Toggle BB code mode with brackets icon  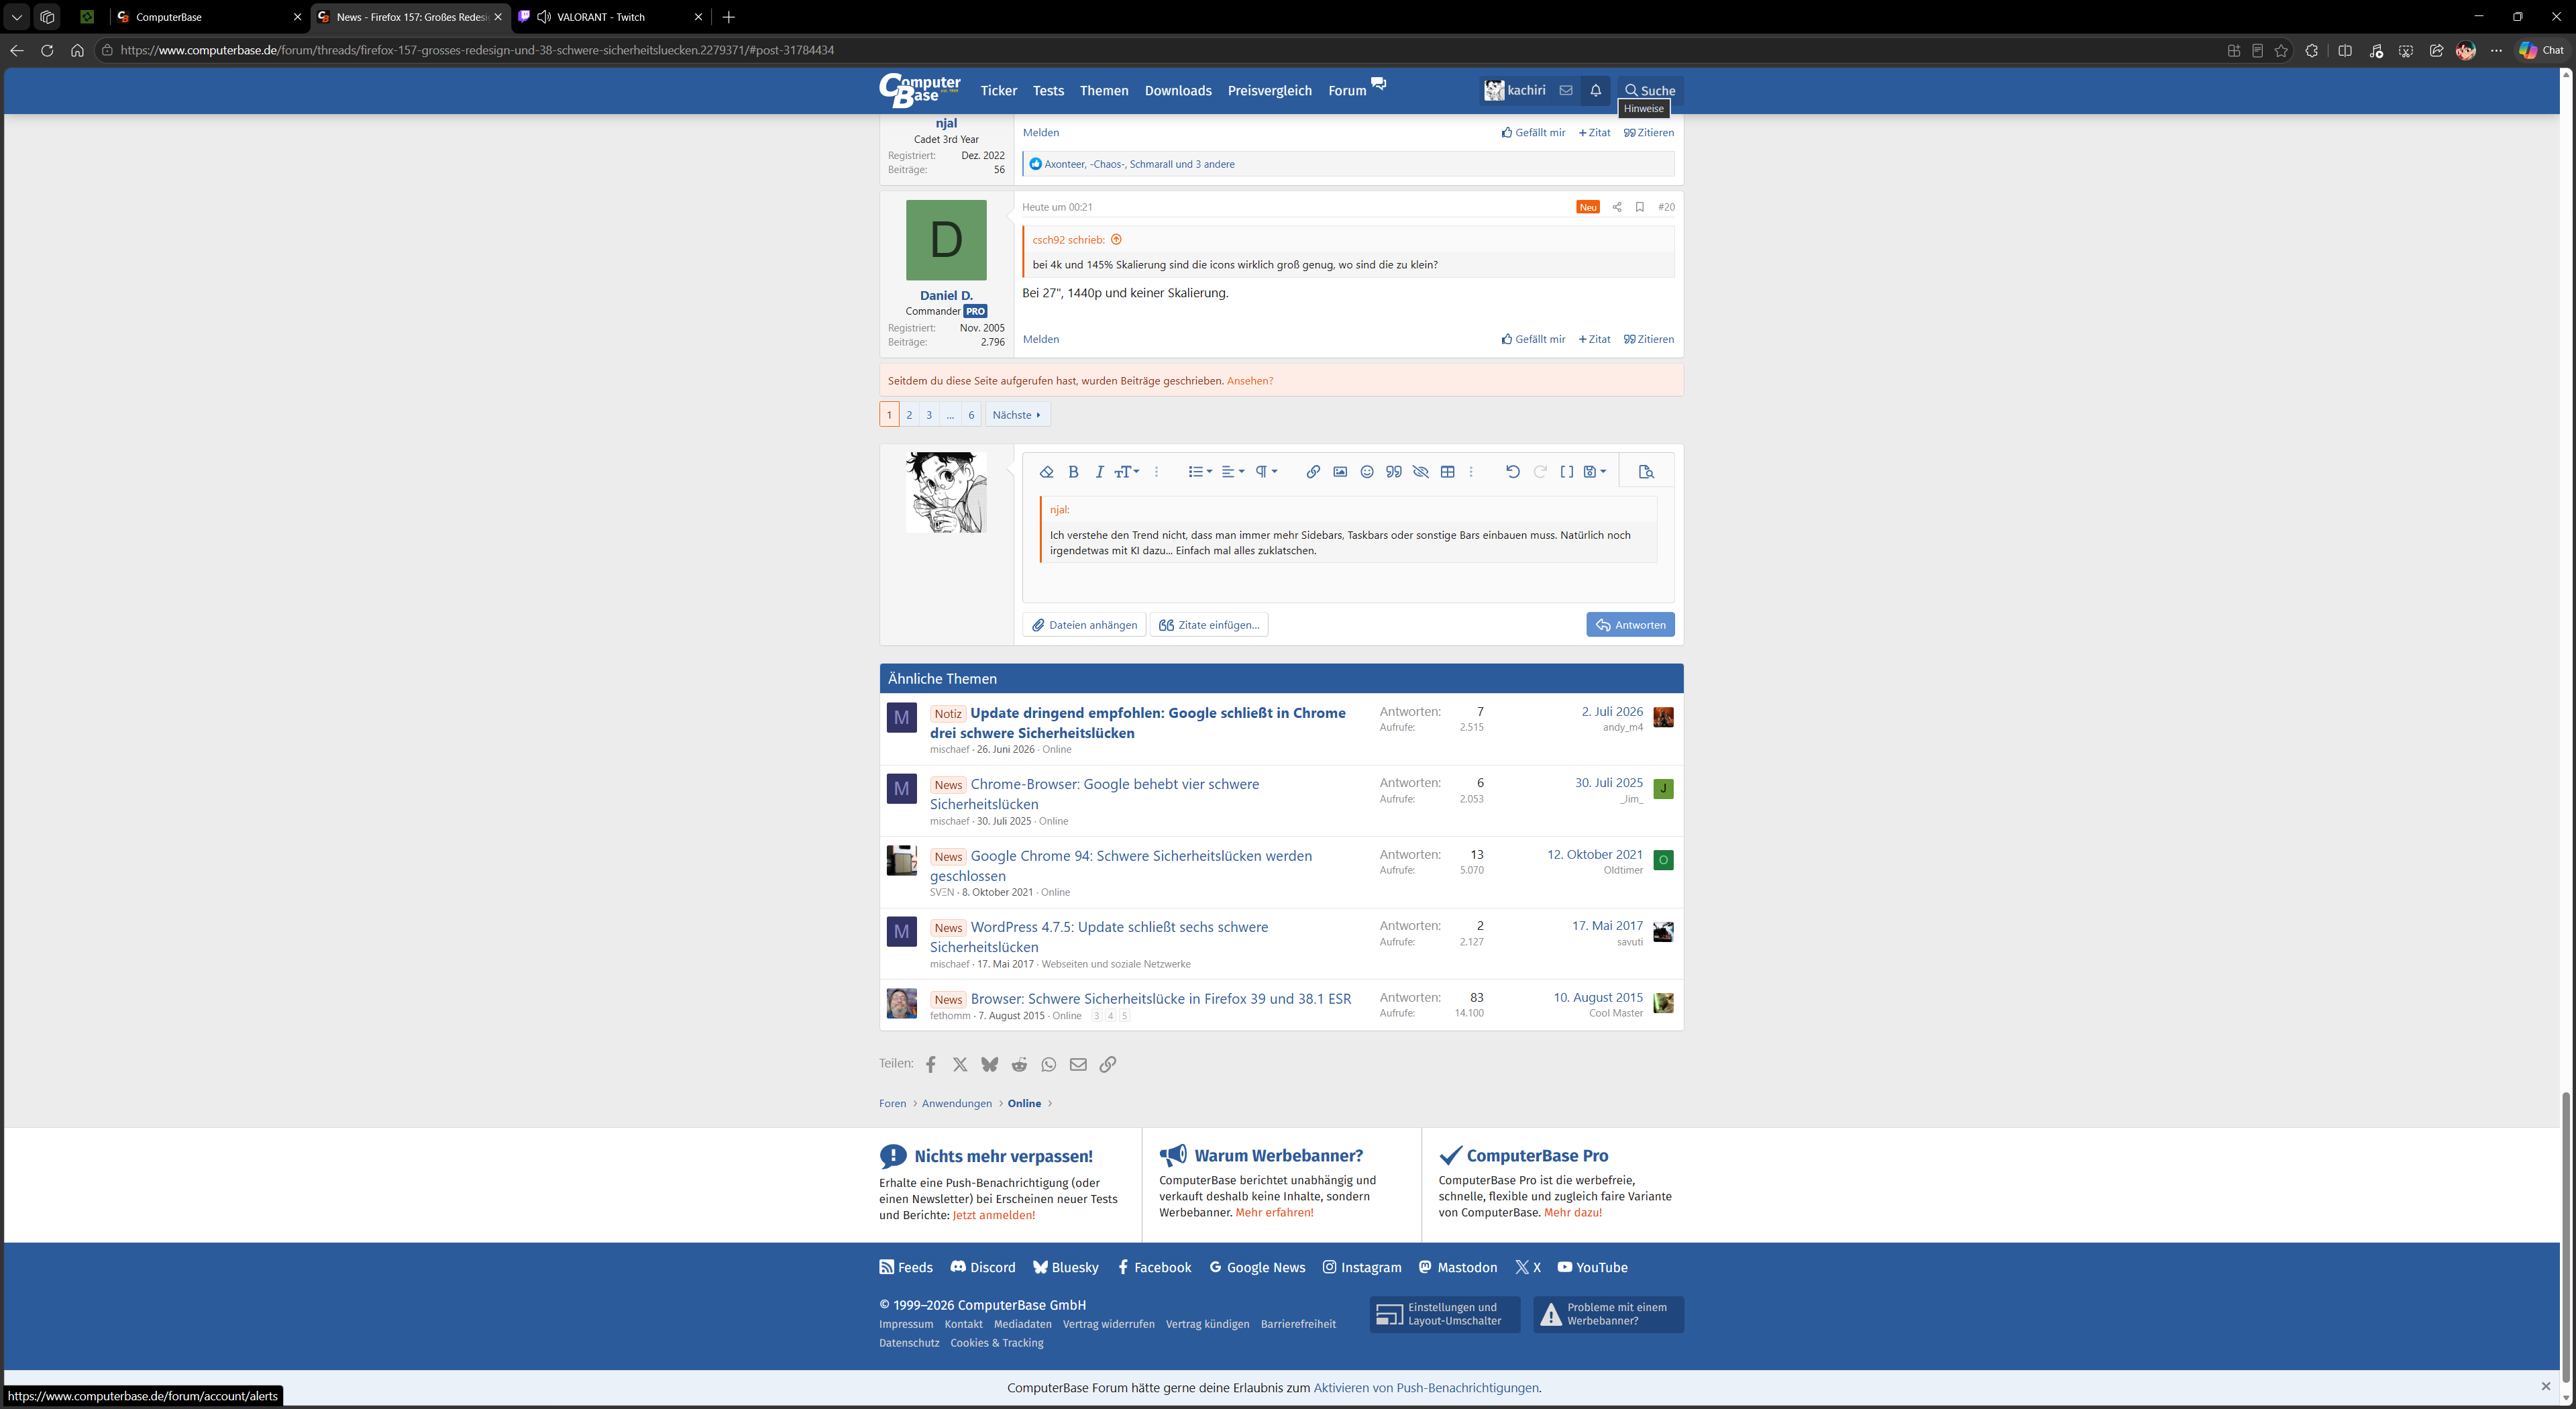click(1567, 472)
